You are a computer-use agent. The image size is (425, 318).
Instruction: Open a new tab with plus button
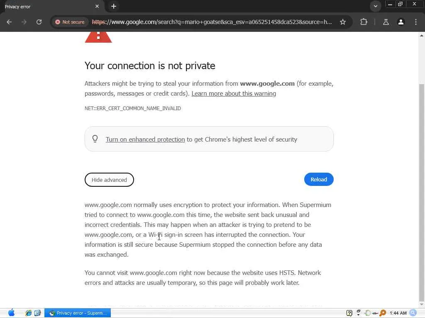pos(114,6)
